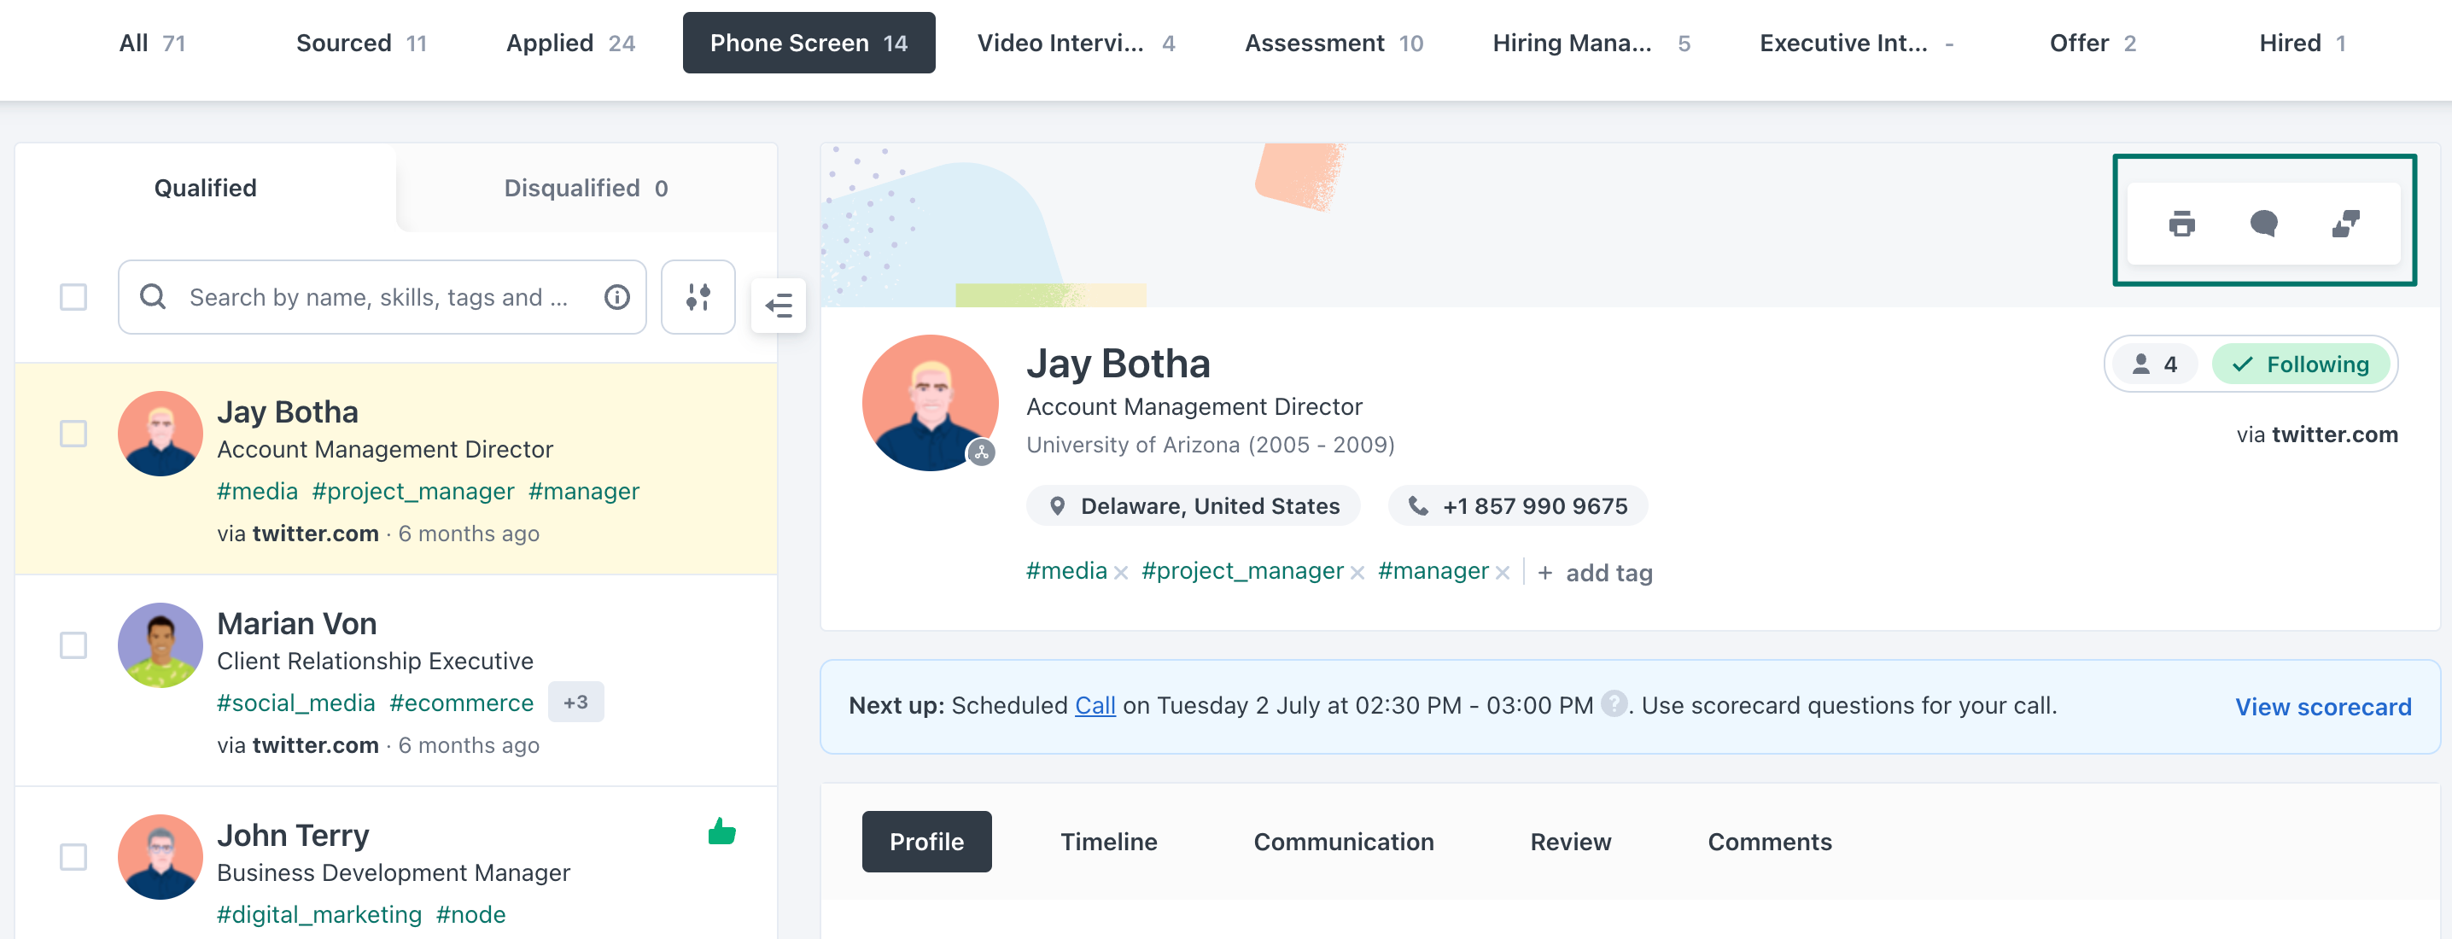Remove the #media tag

coord(1121,573)
